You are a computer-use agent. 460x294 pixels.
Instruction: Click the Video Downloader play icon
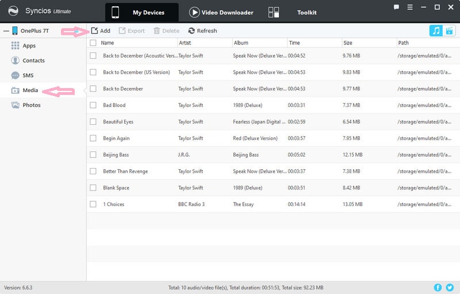[x=194, y=12]
